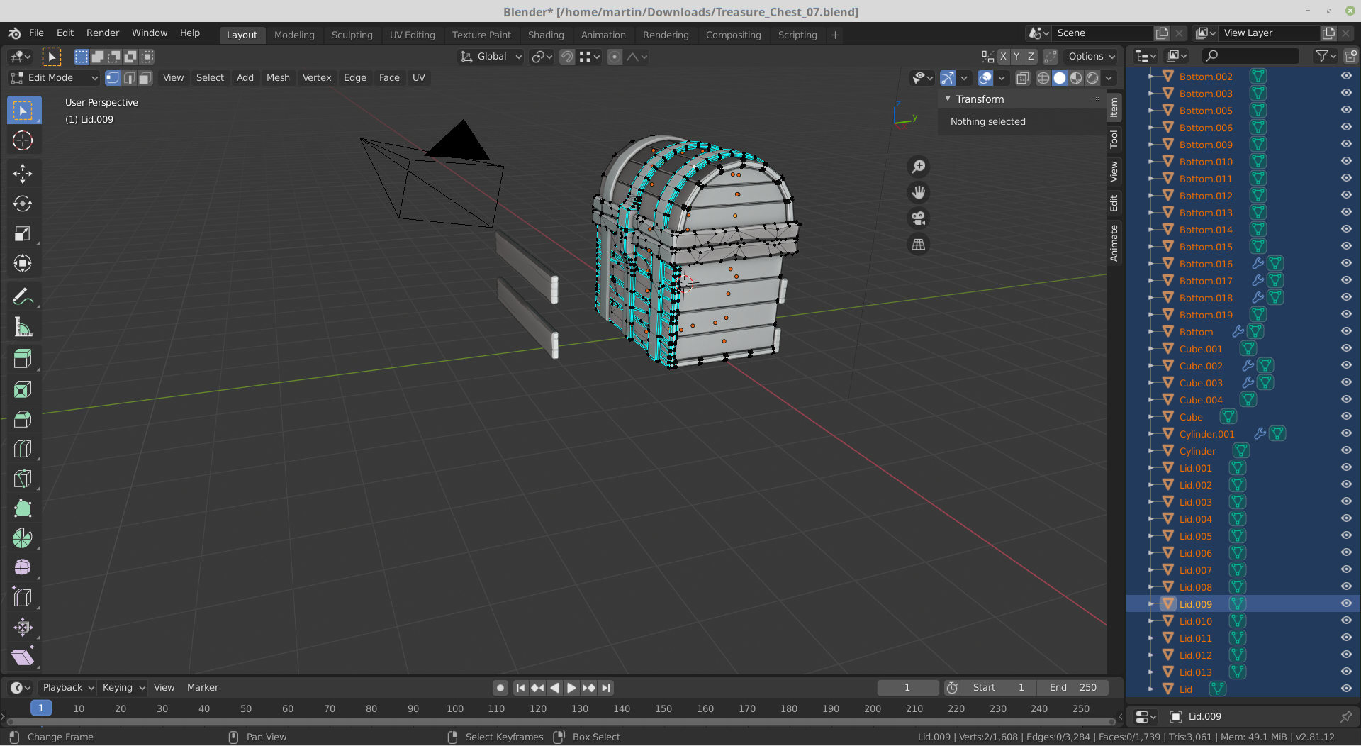1361x746 pixels.
Task: Open the Global transform orientation dropdown
Action: [491, 57]
